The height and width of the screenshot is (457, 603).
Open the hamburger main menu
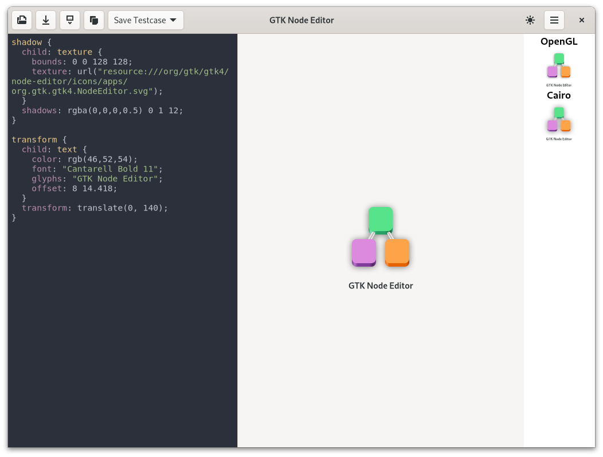pos(554,20)
